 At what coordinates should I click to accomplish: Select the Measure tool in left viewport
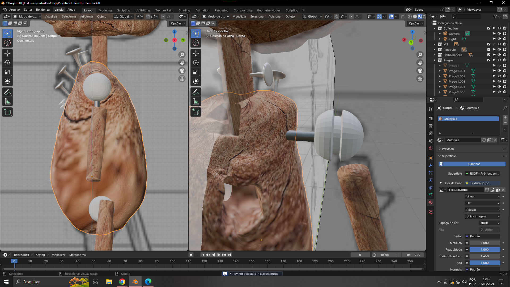pos(7,102)
